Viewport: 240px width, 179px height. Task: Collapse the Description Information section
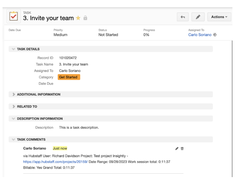point(13,119)
